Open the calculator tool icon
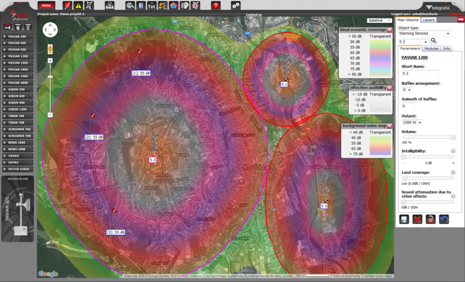The image size is (465, 282). click(x=141, y=5)
